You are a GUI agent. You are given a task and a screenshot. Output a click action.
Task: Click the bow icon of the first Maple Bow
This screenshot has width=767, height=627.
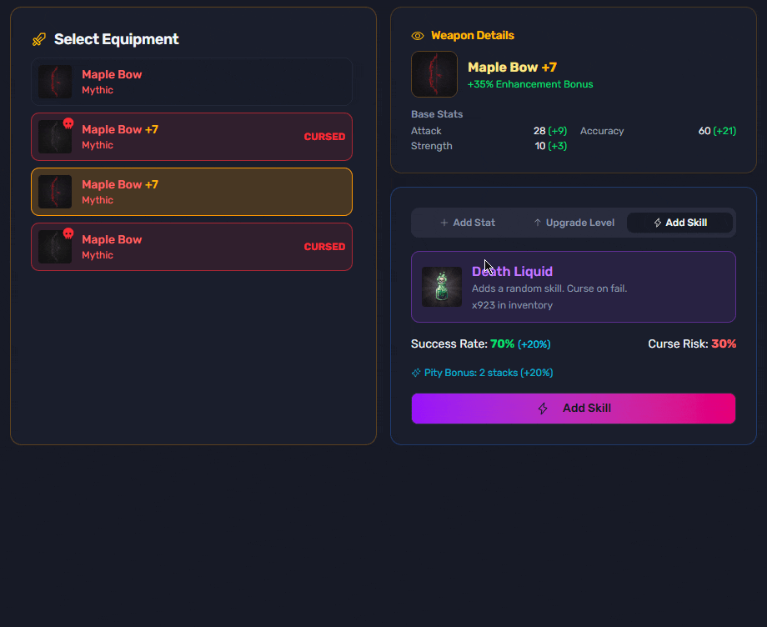click(55, 82)
